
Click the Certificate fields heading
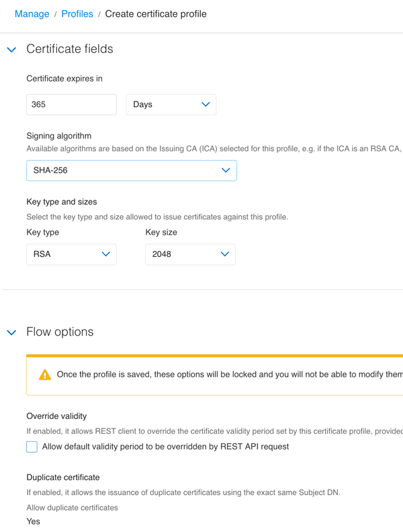click(70, 49)
